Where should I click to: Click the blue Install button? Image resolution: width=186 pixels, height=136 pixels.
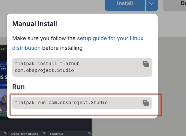(125, 4)
